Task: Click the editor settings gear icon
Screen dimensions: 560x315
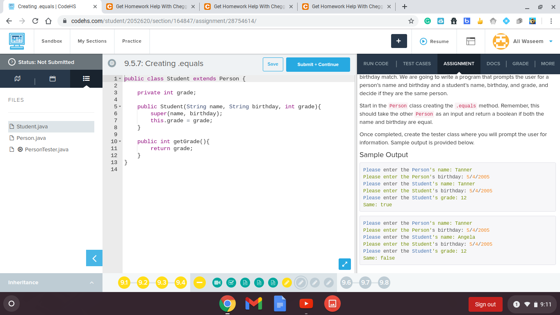Action: [x=112, y=64]
